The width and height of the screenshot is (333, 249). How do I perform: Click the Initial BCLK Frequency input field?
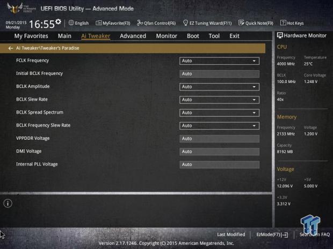click(219, 74)
